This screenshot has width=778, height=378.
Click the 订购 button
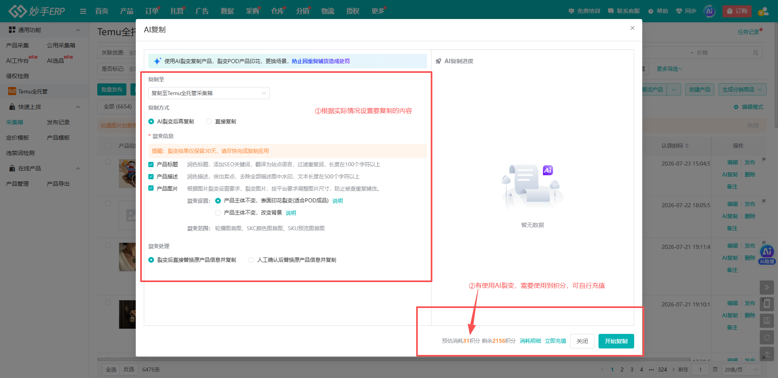(737, 11)
